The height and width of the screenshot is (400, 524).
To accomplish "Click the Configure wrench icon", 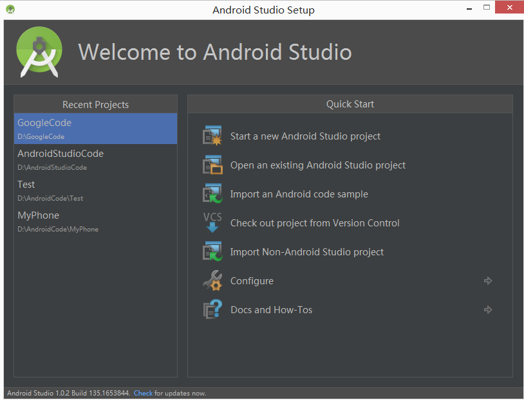I will click(x=212, y=281).
